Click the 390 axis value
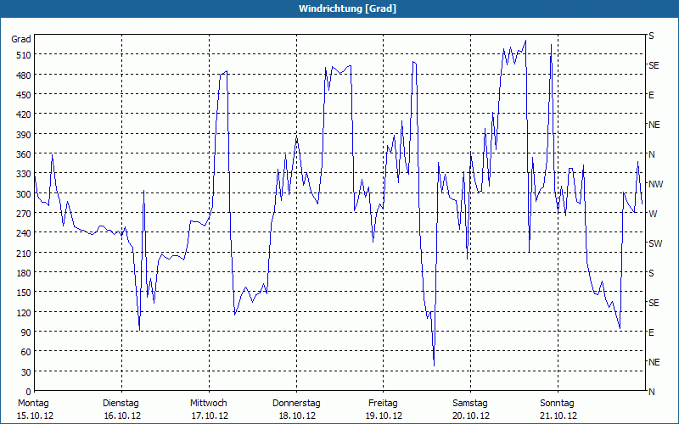The width and height of the screenshot is (679, 424). (x=24, y=135)
